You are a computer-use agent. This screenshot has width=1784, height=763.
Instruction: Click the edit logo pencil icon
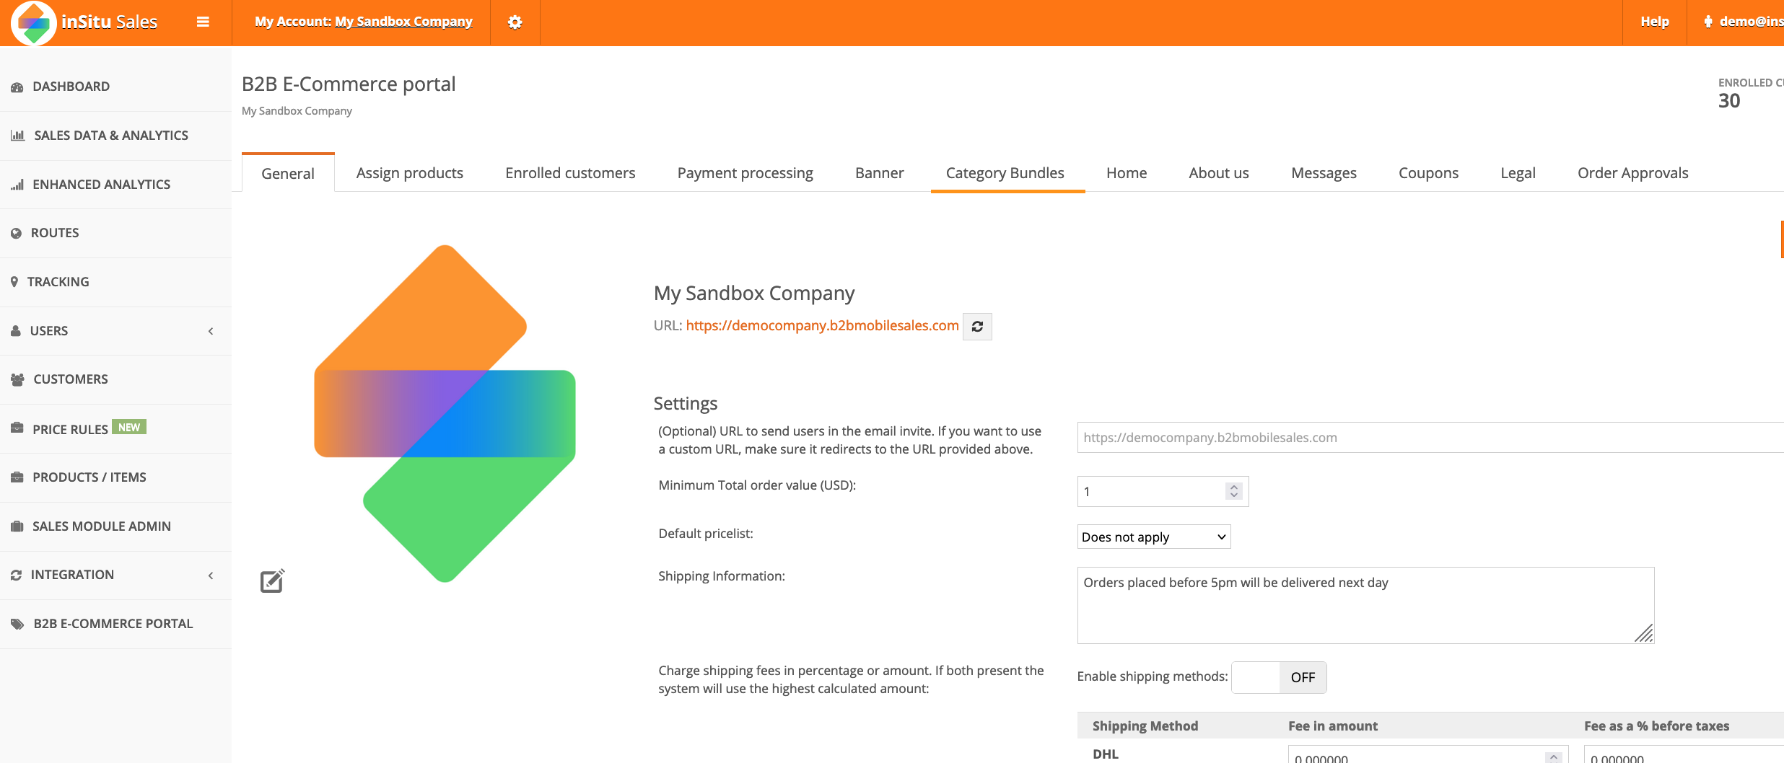pyautogui.click(x=272, y=581)
